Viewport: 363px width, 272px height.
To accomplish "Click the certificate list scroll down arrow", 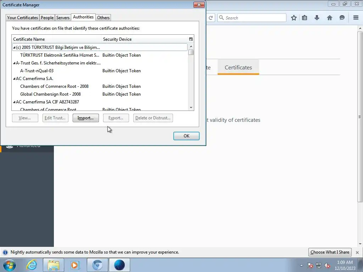I will (x=191, y=107).
